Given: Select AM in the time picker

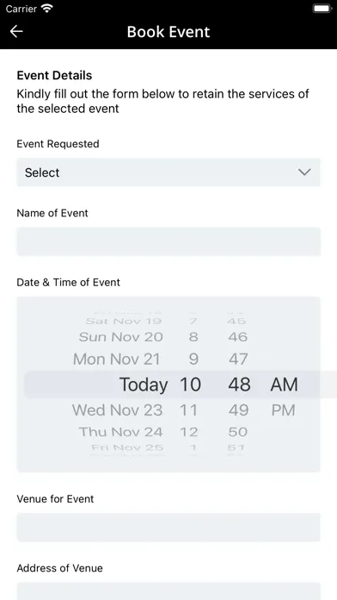Looking at the screenshot, I should tap(284, 384).
